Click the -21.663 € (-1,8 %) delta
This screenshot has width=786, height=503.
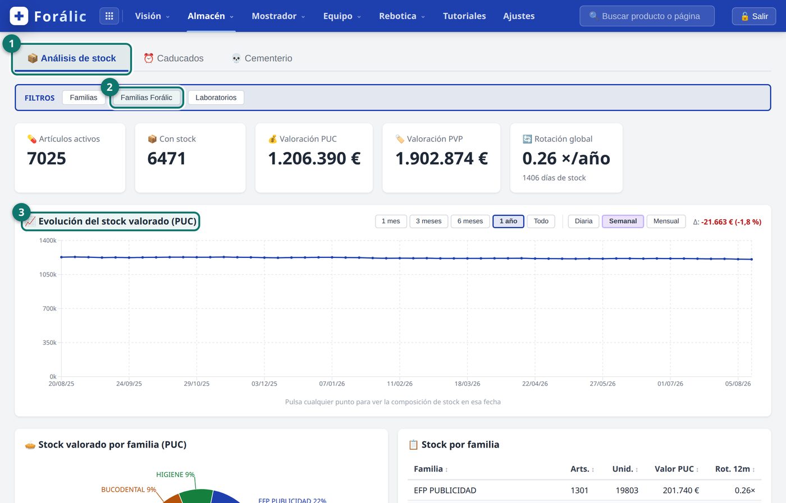click(x=731, y=222)
